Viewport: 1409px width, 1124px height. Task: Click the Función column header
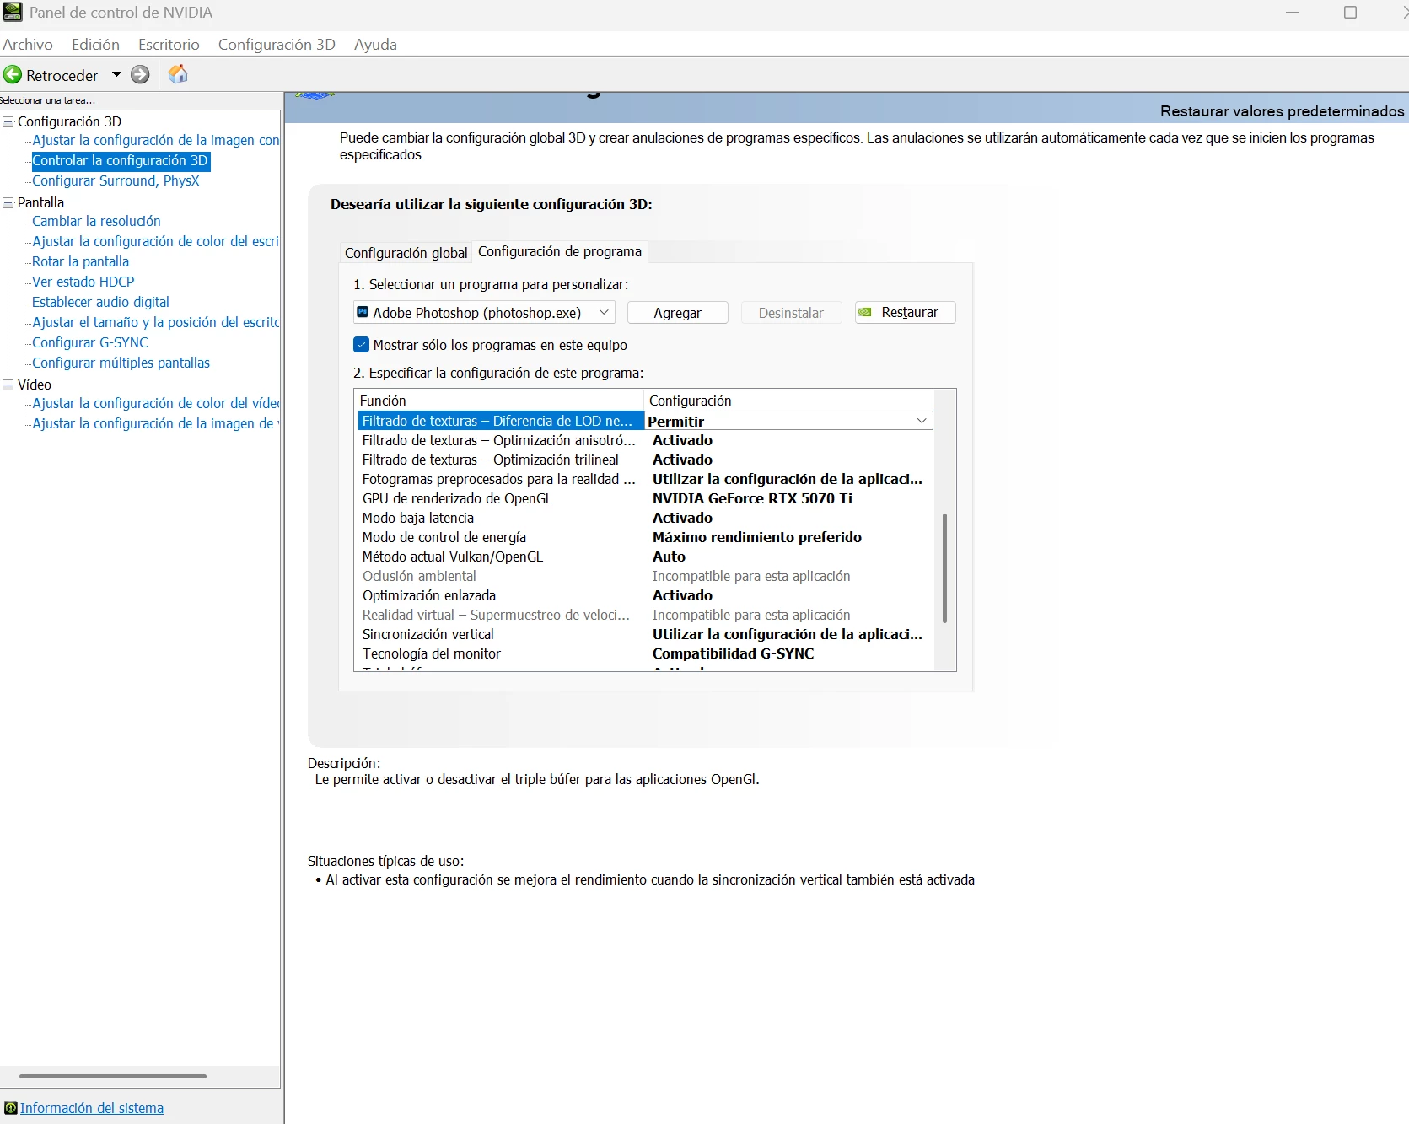[499, 401]
